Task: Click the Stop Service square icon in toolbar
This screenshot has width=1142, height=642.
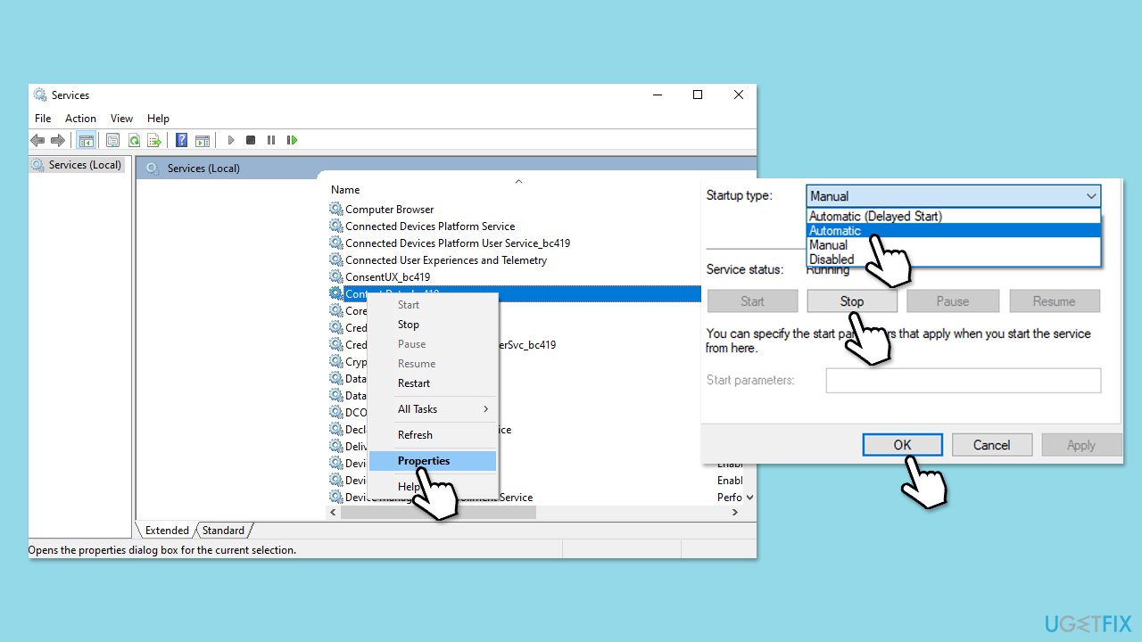Action: coord(251,140)
